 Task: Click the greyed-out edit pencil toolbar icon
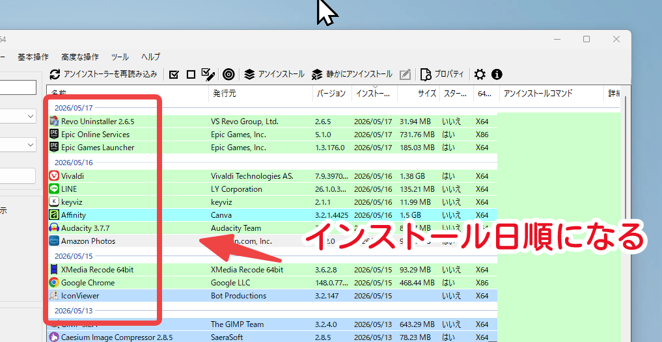[405, 75]
